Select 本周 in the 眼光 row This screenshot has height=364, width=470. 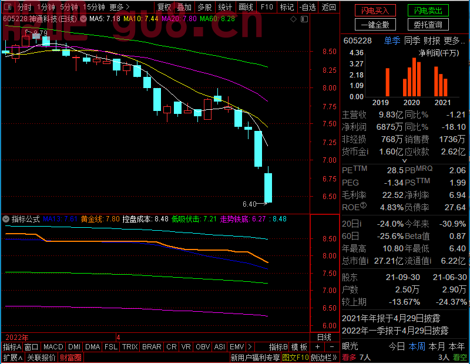(x=417, y=346)
